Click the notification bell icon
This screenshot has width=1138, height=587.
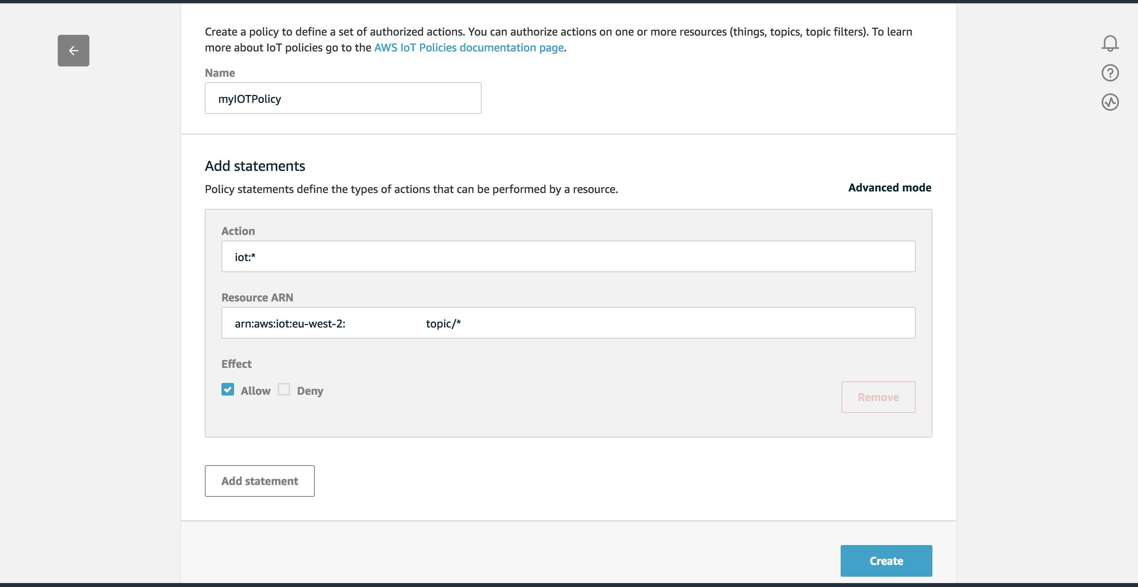1110,43
